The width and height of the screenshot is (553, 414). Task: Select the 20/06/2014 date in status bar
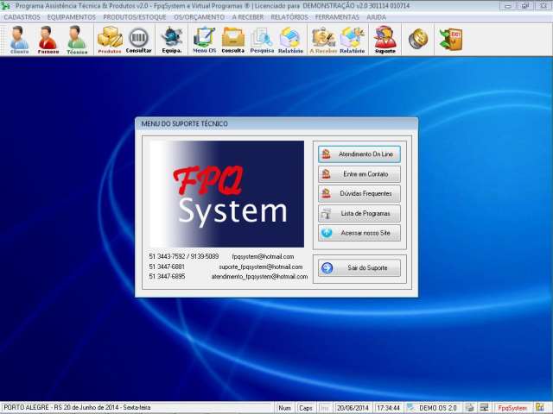[x=353, y=408]
